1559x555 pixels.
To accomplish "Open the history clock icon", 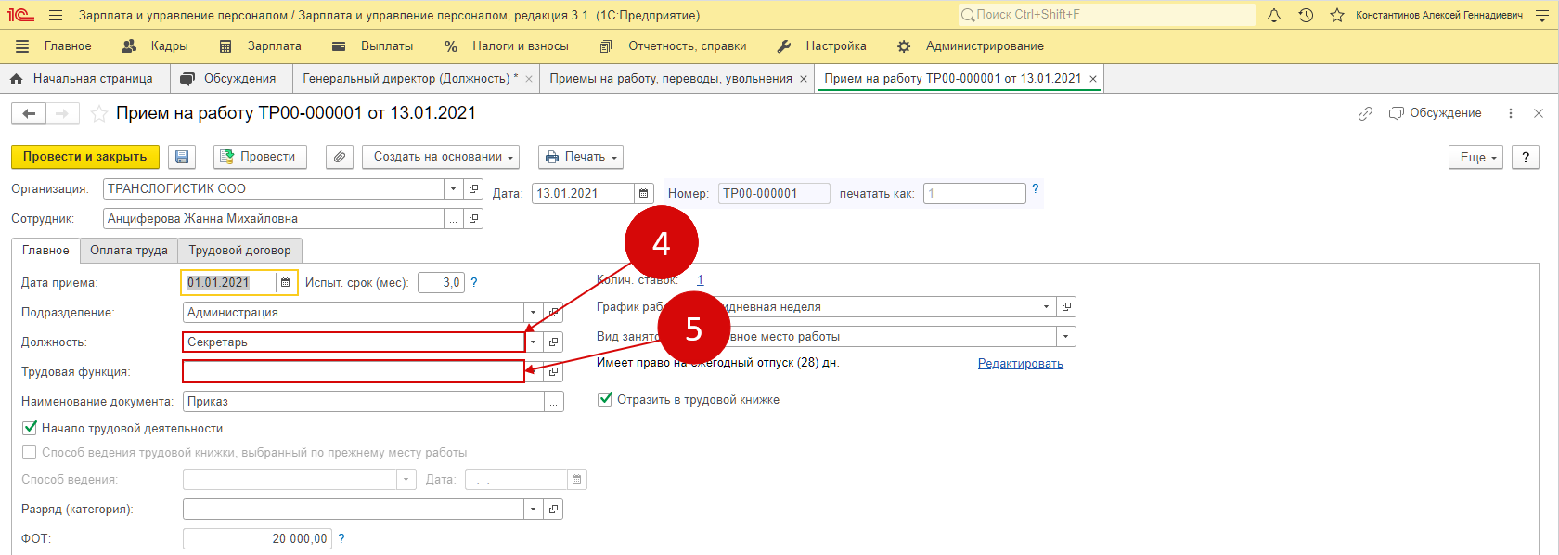I will (x=1306, y=15).
